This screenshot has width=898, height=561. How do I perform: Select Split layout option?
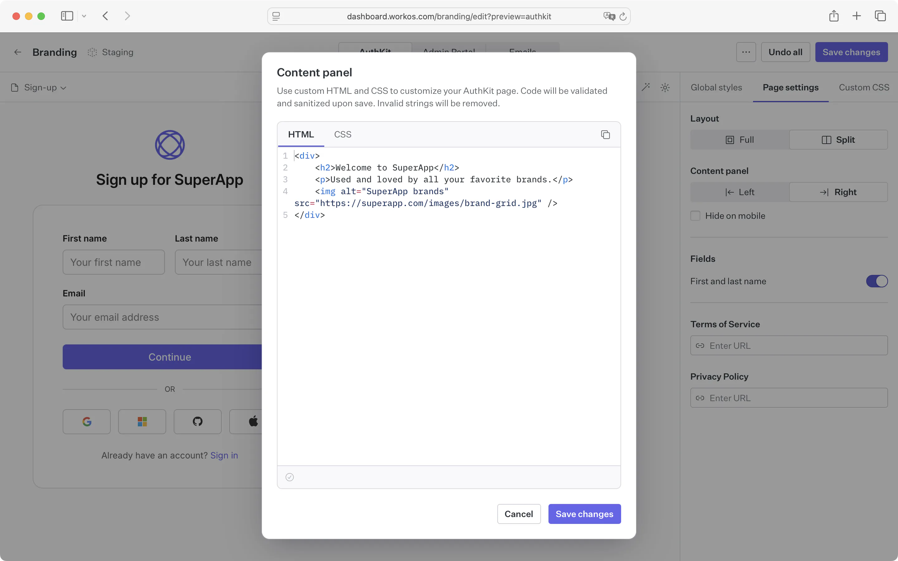[x=838, y=140]
